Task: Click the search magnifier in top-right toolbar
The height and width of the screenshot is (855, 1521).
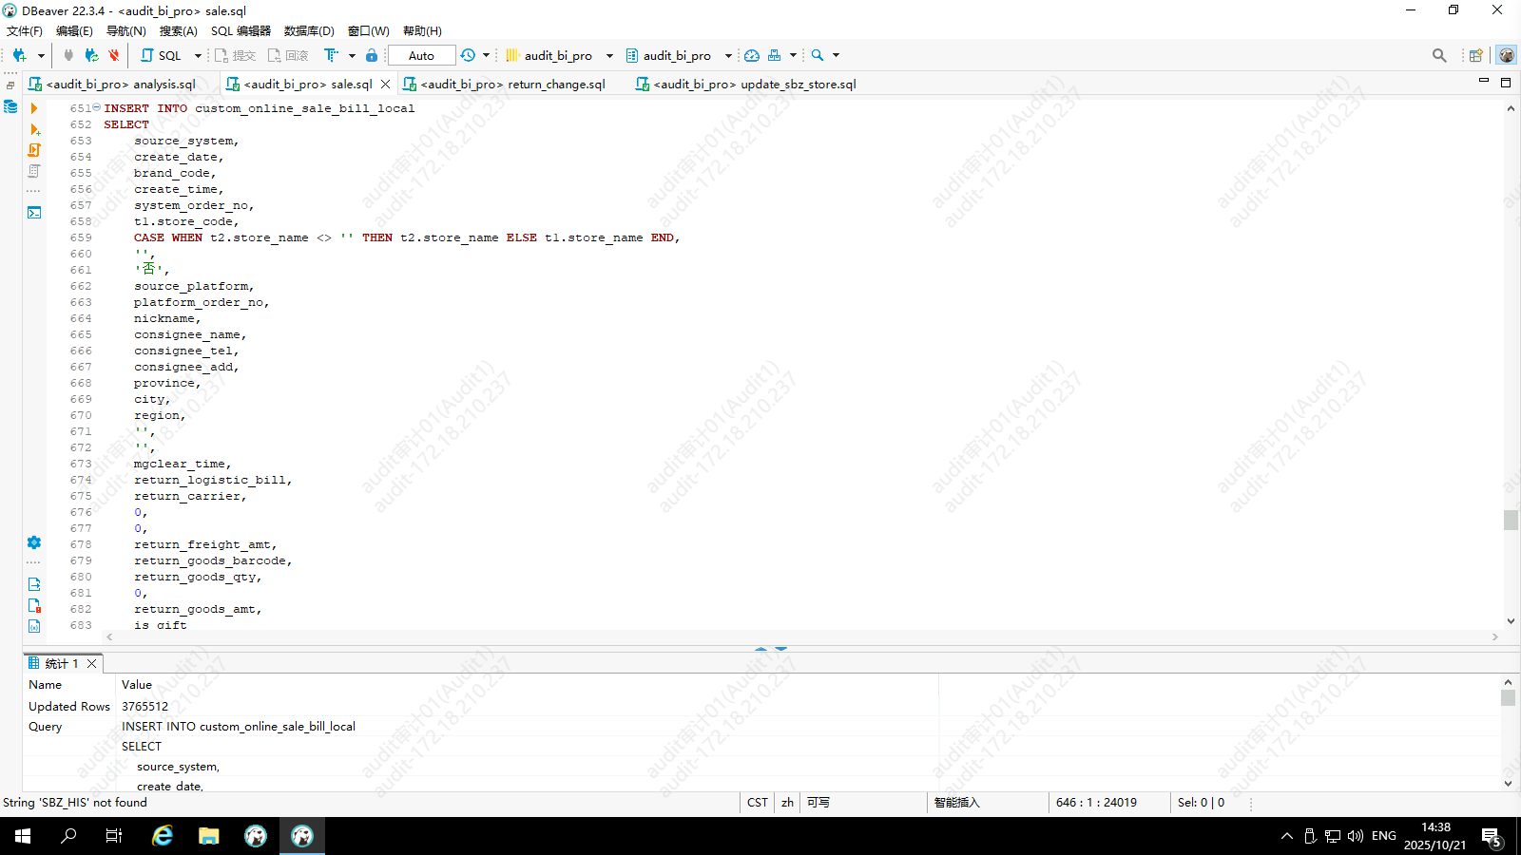Action: (1439, 55)
